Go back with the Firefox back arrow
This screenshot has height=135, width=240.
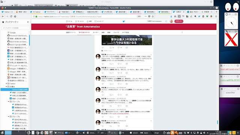click(x=3, y=16)
